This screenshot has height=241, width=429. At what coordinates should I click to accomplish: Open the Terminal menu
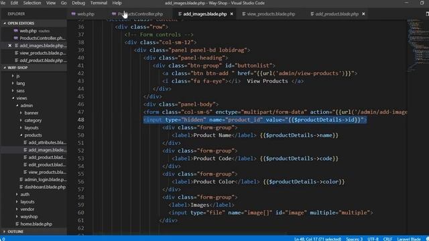click(99, 3)
